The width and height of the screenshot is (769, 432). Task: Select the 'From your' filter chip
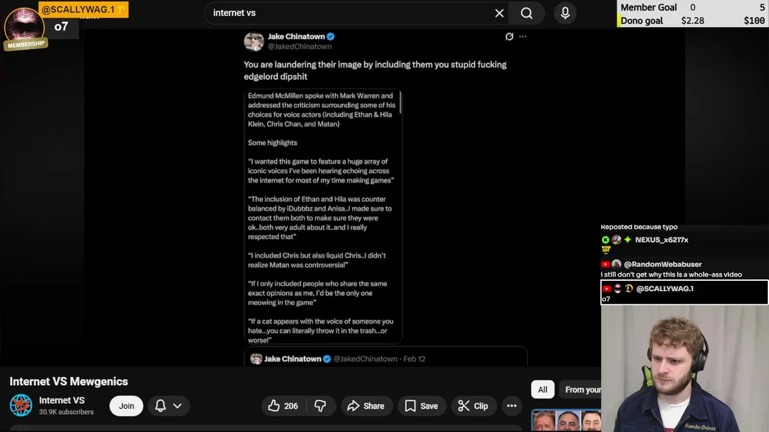[580, 389]
